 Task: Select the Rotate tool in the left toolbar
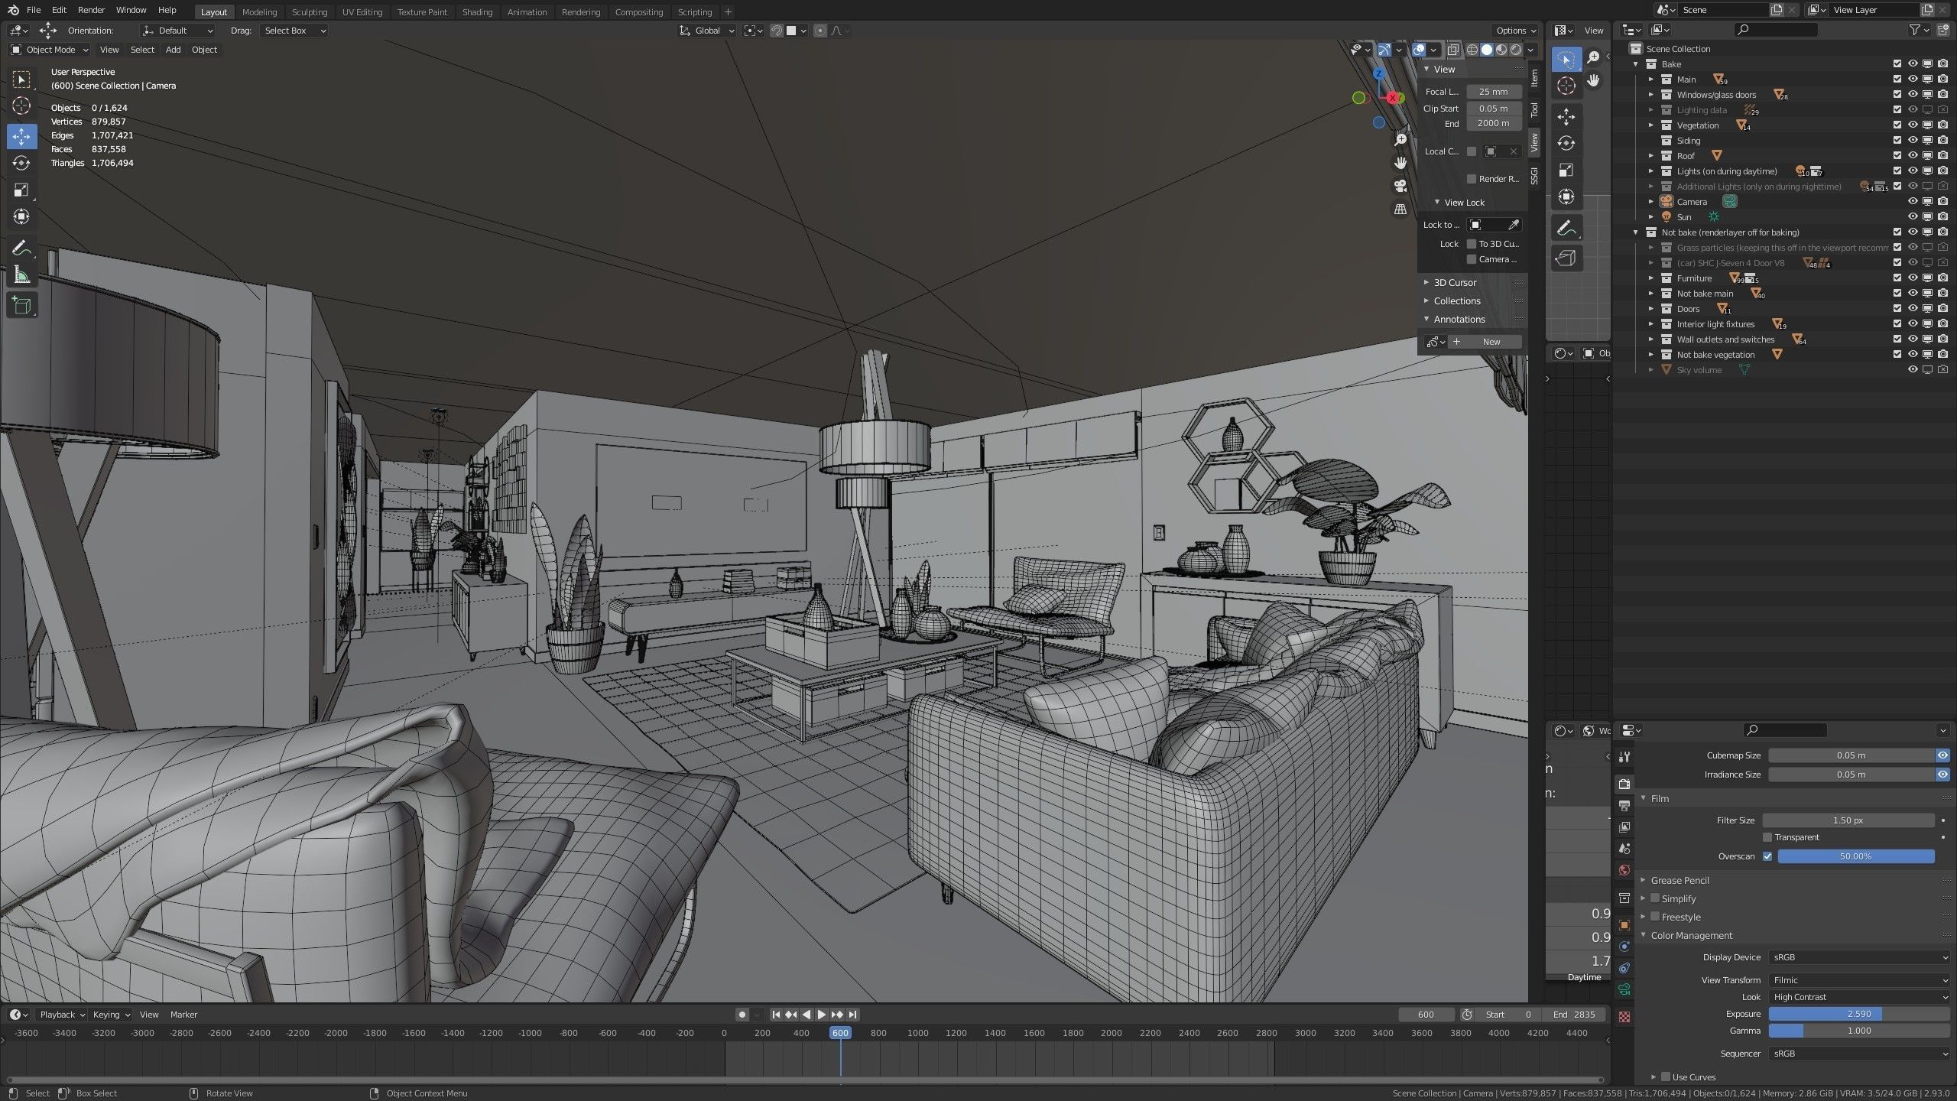click(21, 163)
